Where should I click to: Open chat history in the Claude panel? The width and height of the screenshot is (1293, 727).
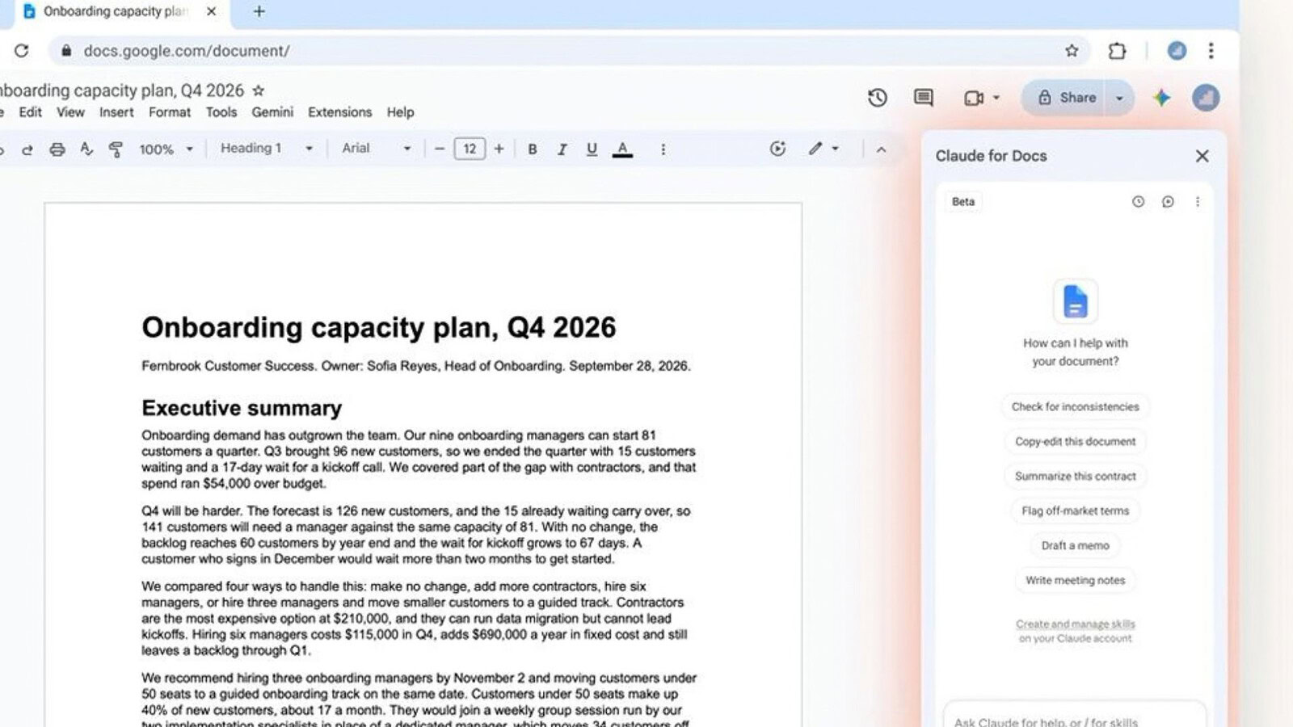tap(1138, 202)
